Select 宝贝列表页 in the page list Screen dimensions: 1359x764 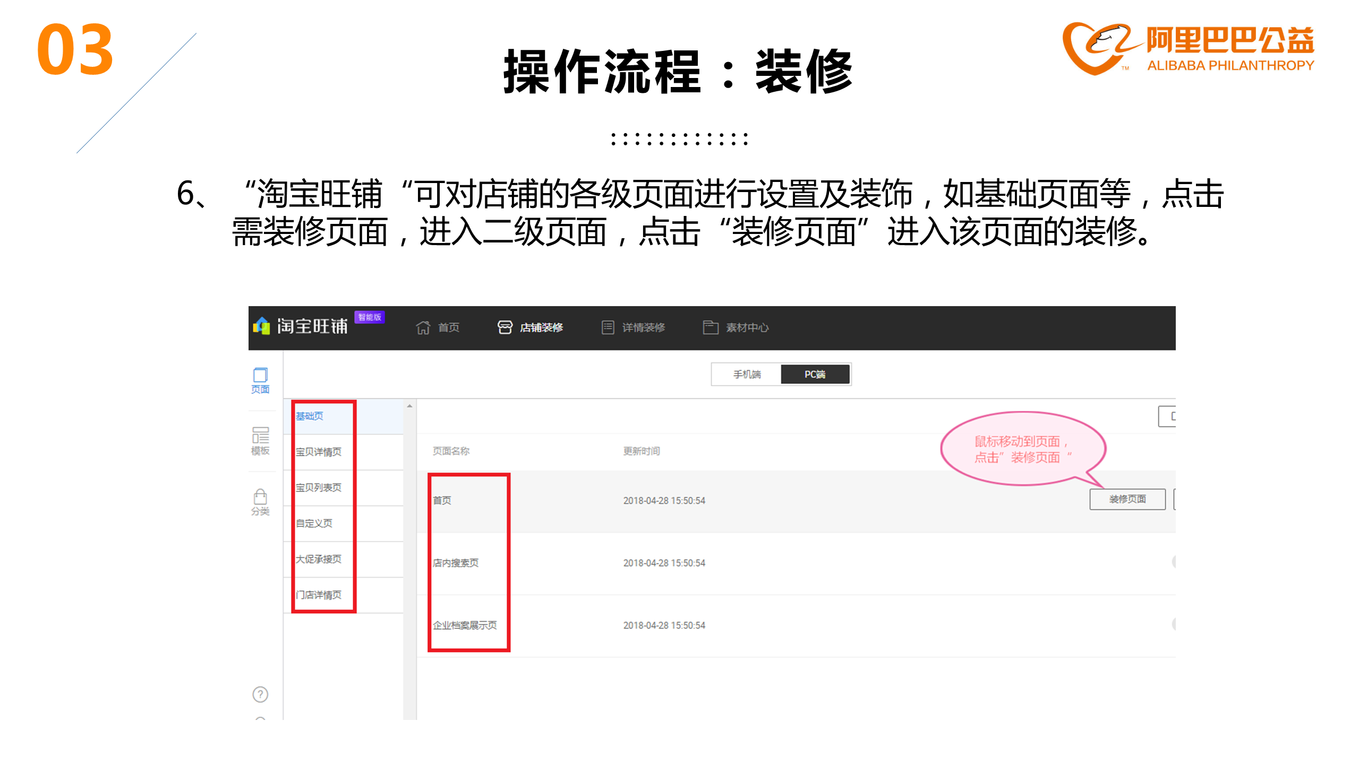pyautogui.click(x=344, y=488)
